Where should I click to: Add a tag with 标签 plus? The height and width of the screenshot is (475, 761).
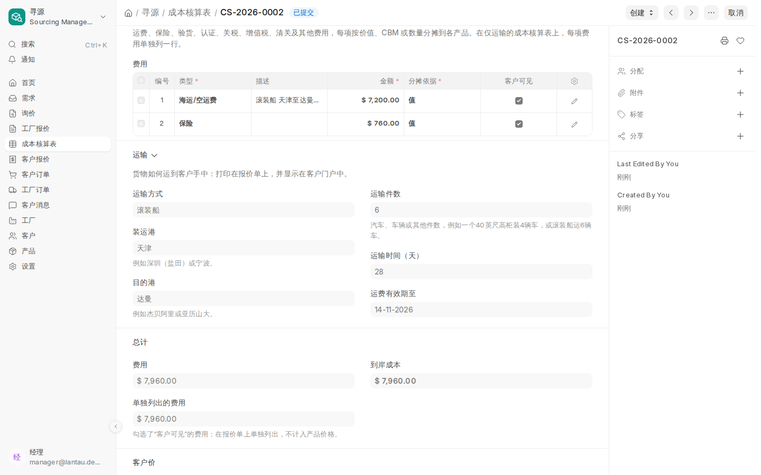pos(740,115)
